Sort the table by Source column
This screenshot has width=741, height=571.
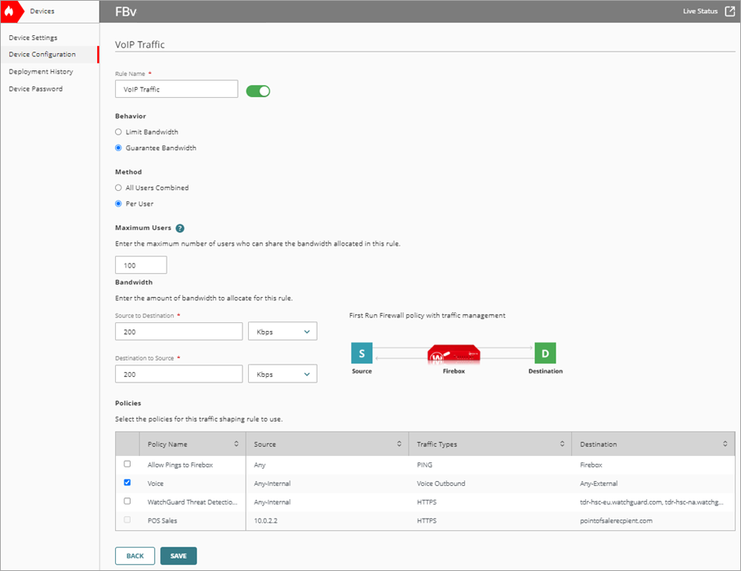397,444
